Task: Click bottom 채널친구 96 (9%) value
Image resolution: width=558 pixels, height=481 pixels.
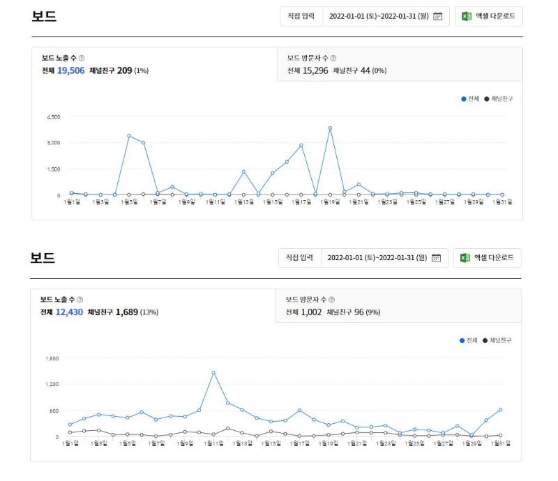Action: [x=354, y=312]
